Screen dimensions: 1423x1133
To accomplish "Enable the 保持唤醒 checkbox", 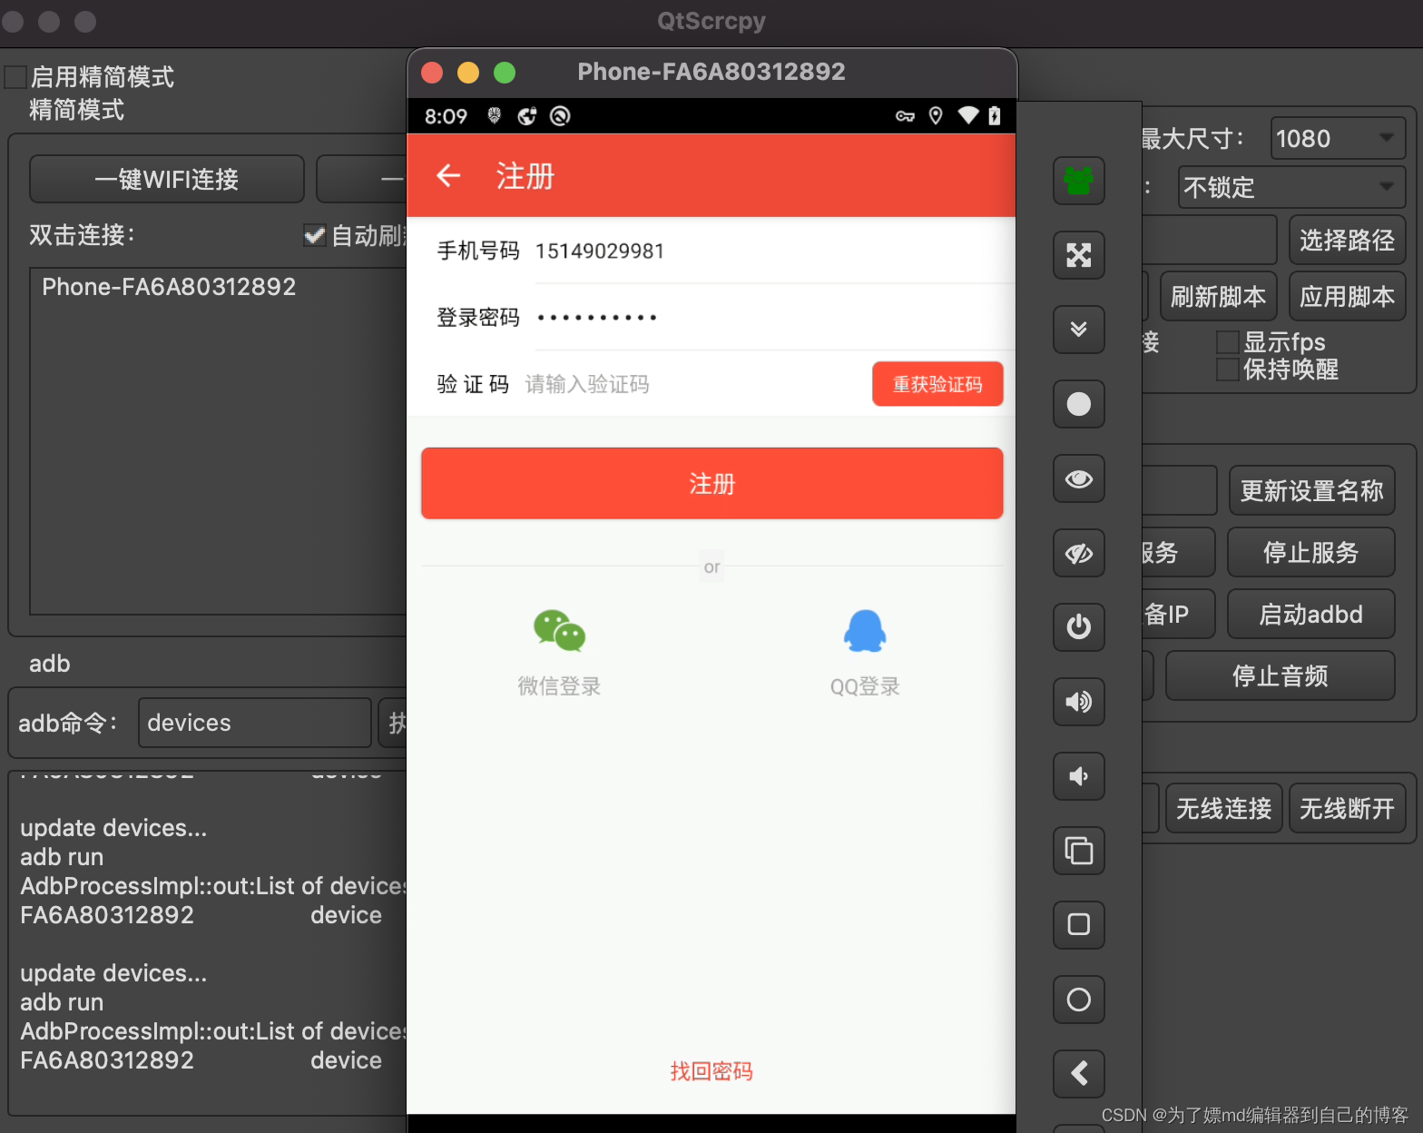I will pos(1228,369).
